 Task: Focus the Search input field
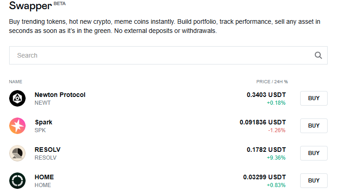point(168,55)
